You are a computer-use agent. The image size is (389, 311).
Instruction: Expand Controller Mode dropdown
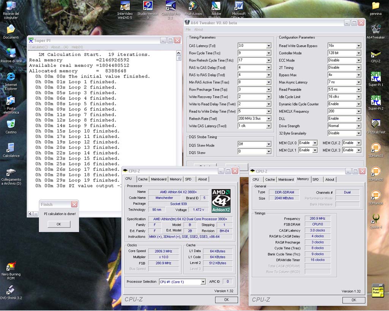click(359, 53)
